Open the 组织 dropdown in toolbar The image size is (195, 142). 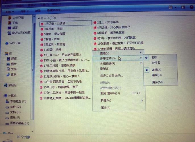(9, 12)
